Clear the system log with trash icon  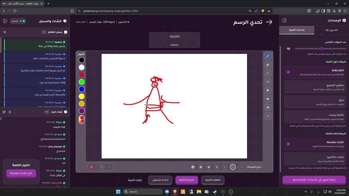coord(5,32)
